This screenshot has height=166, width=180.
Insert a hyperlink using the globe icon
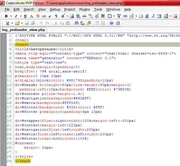click(78, 16)
